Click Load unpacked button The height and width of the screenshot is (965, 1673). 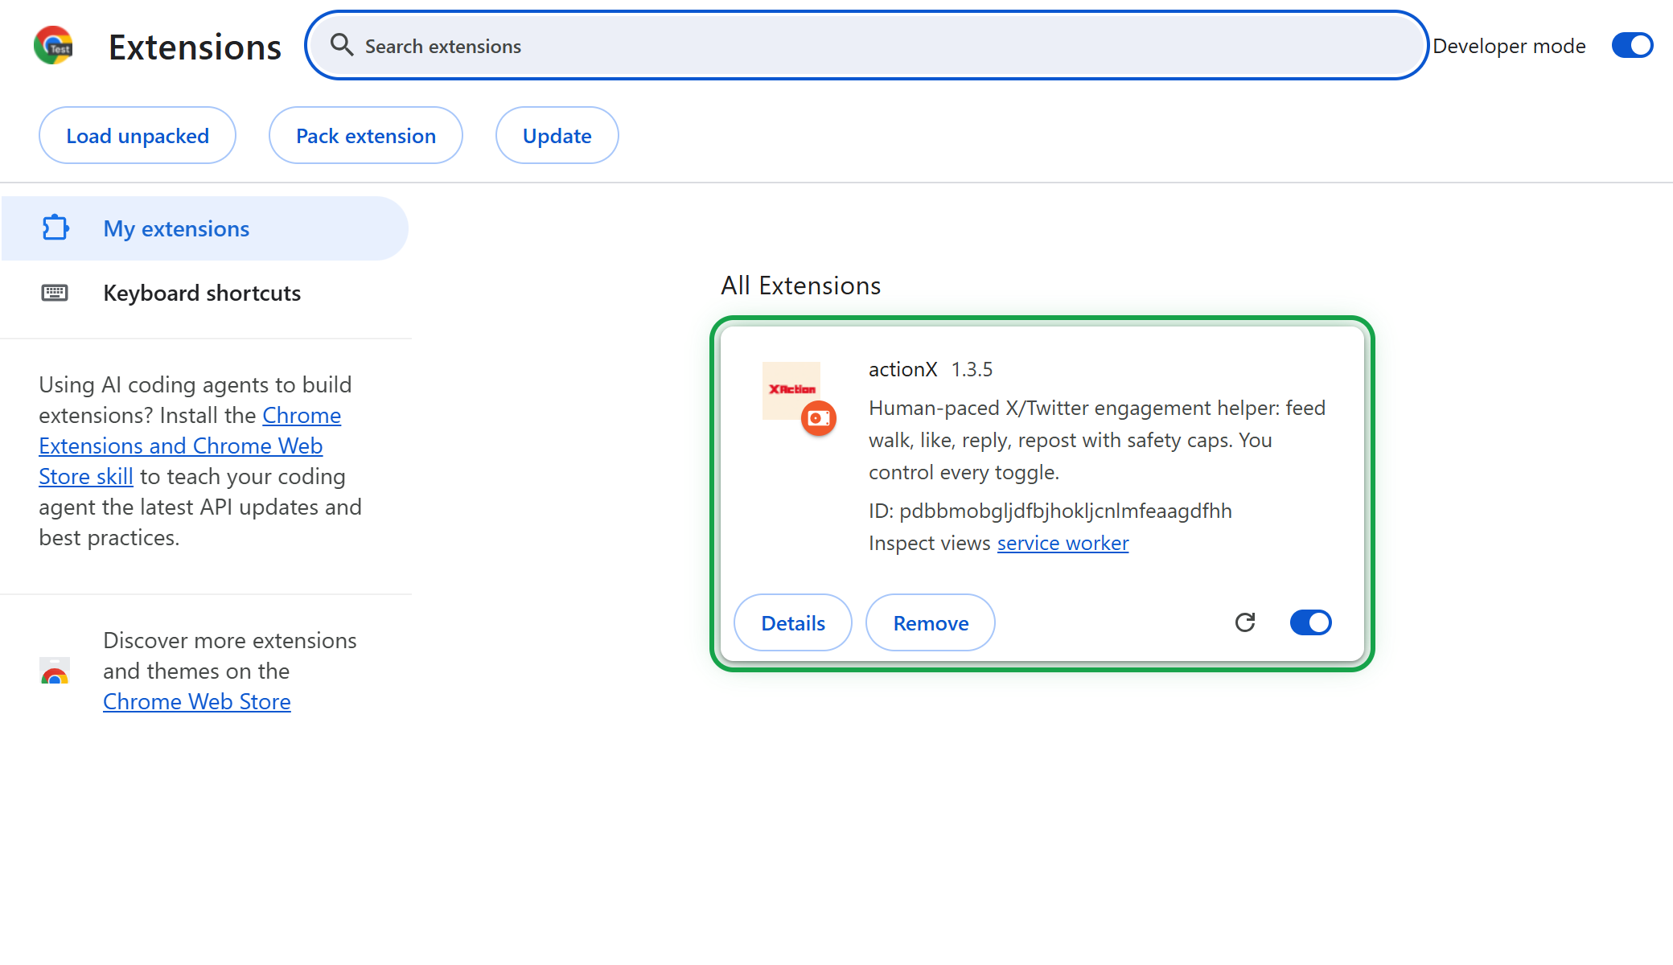click(138, 135)
